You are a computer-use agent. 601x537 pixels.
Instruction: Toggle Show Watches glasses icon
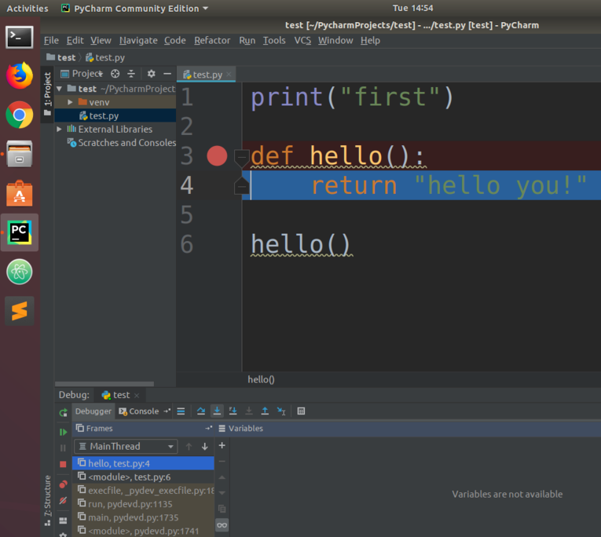coord(222,525)
